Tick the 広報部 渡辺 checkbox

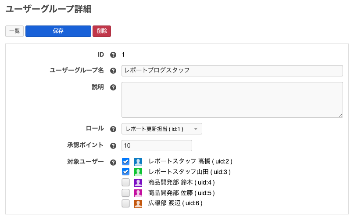click(126, 203)
